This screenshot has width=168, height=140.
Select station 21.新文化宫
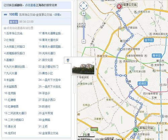(46, 60)
